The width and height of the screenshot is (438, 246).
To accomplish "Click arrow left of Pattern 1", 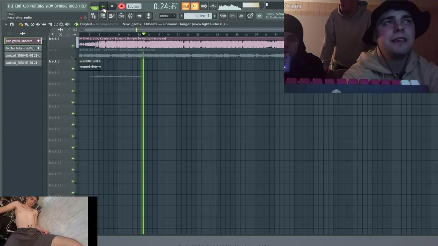I will coord(181,16).
